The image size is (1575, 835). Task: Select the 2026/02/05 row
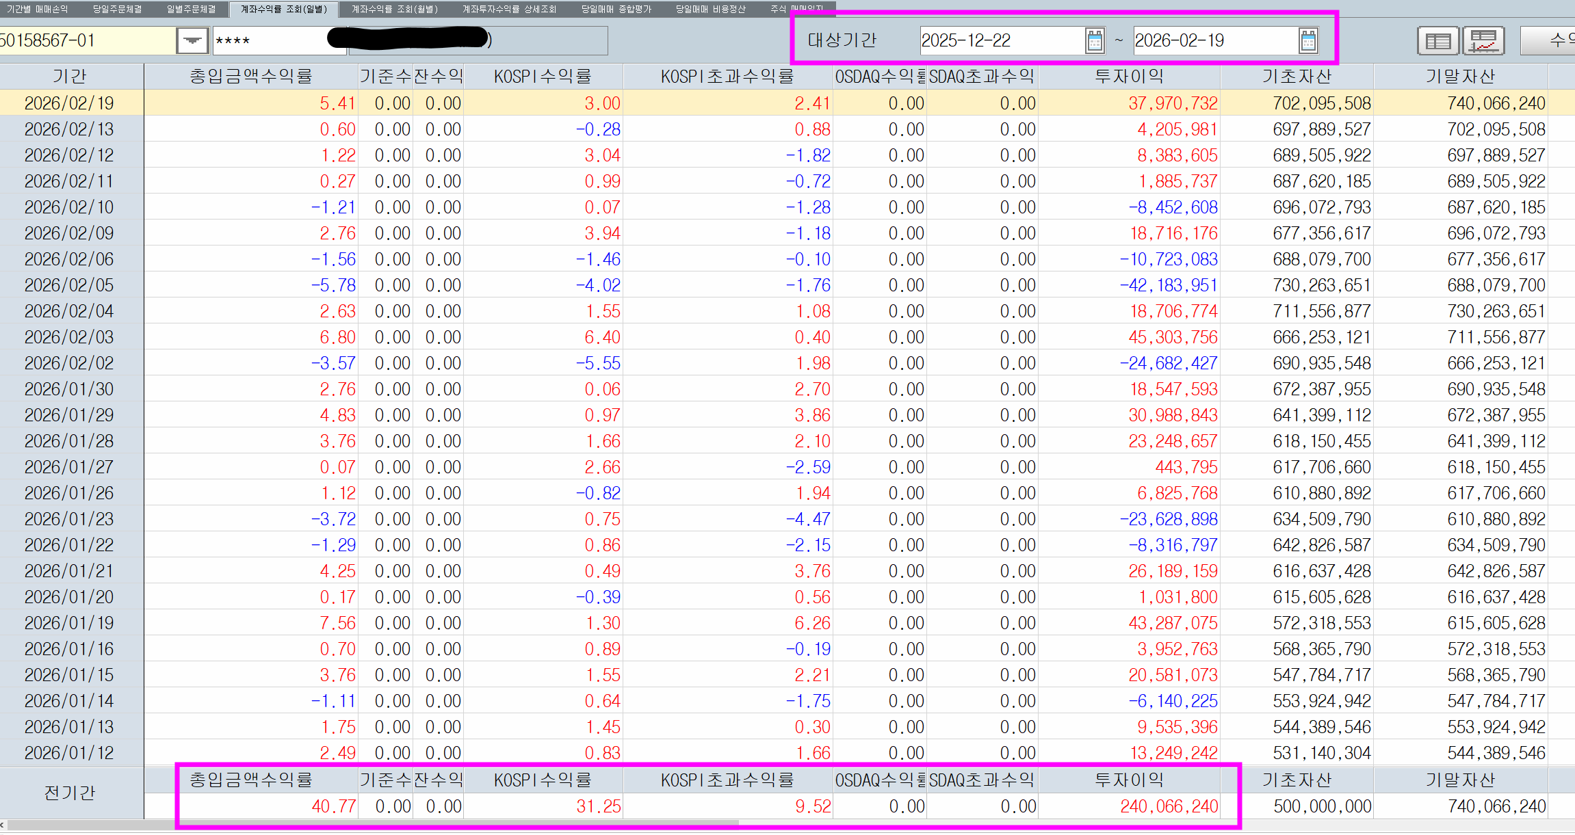(x=68, y=285)
